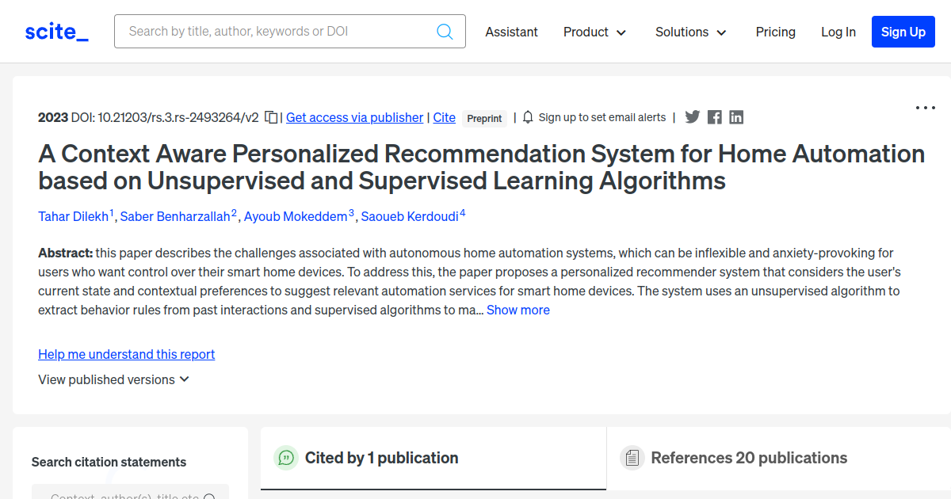Share via the LinkedIn icon
This screenshot has height=499, width=951.
click(736, 117)
